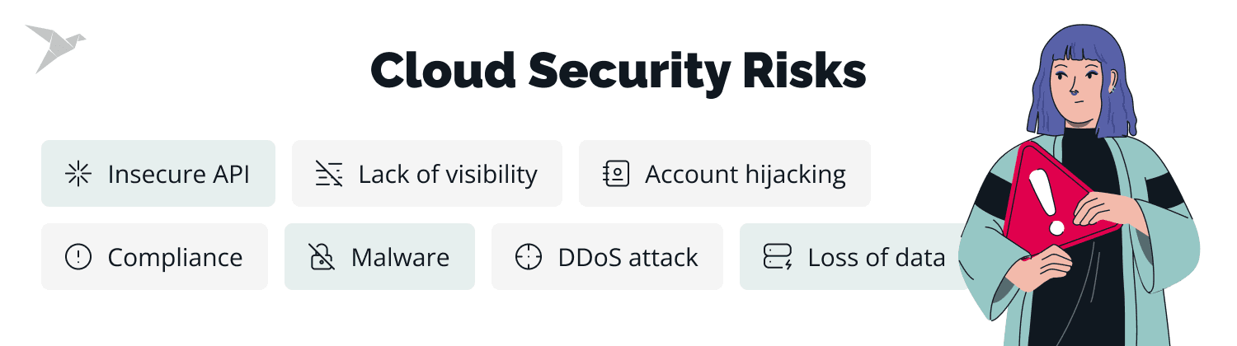Click the Insecure API asterisk icon

click(x=77, y=174)
